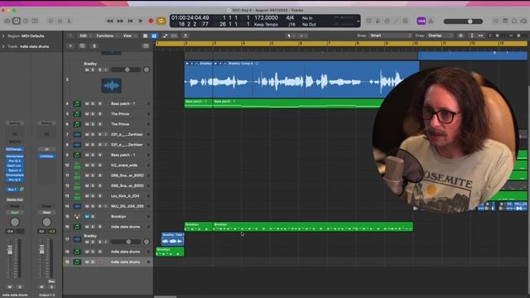Open the Loop Browser icon
The height and width of the screenshot is (298, 530).
514,21
